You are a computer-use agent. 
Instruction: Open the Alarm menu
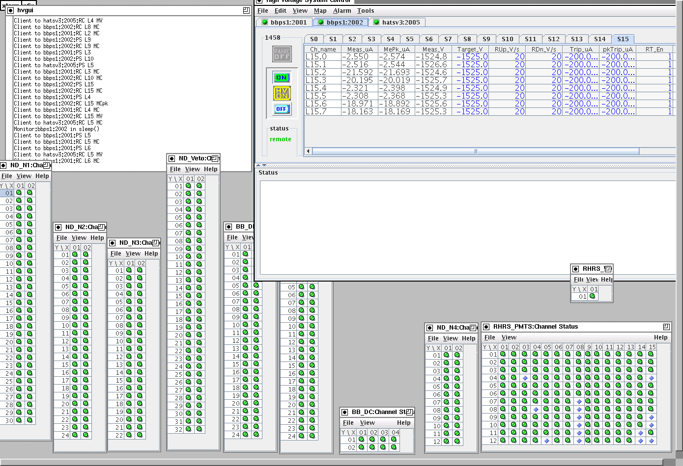tap(342, 11)
